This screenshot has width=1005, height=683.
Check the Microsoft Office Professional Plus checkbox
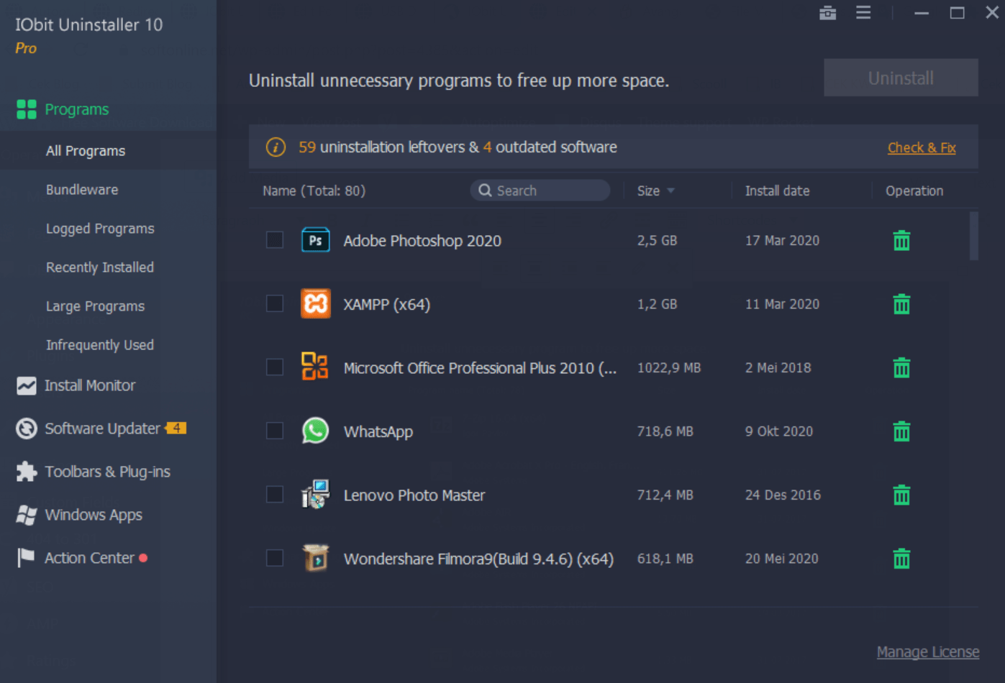(x=275, y=367)
